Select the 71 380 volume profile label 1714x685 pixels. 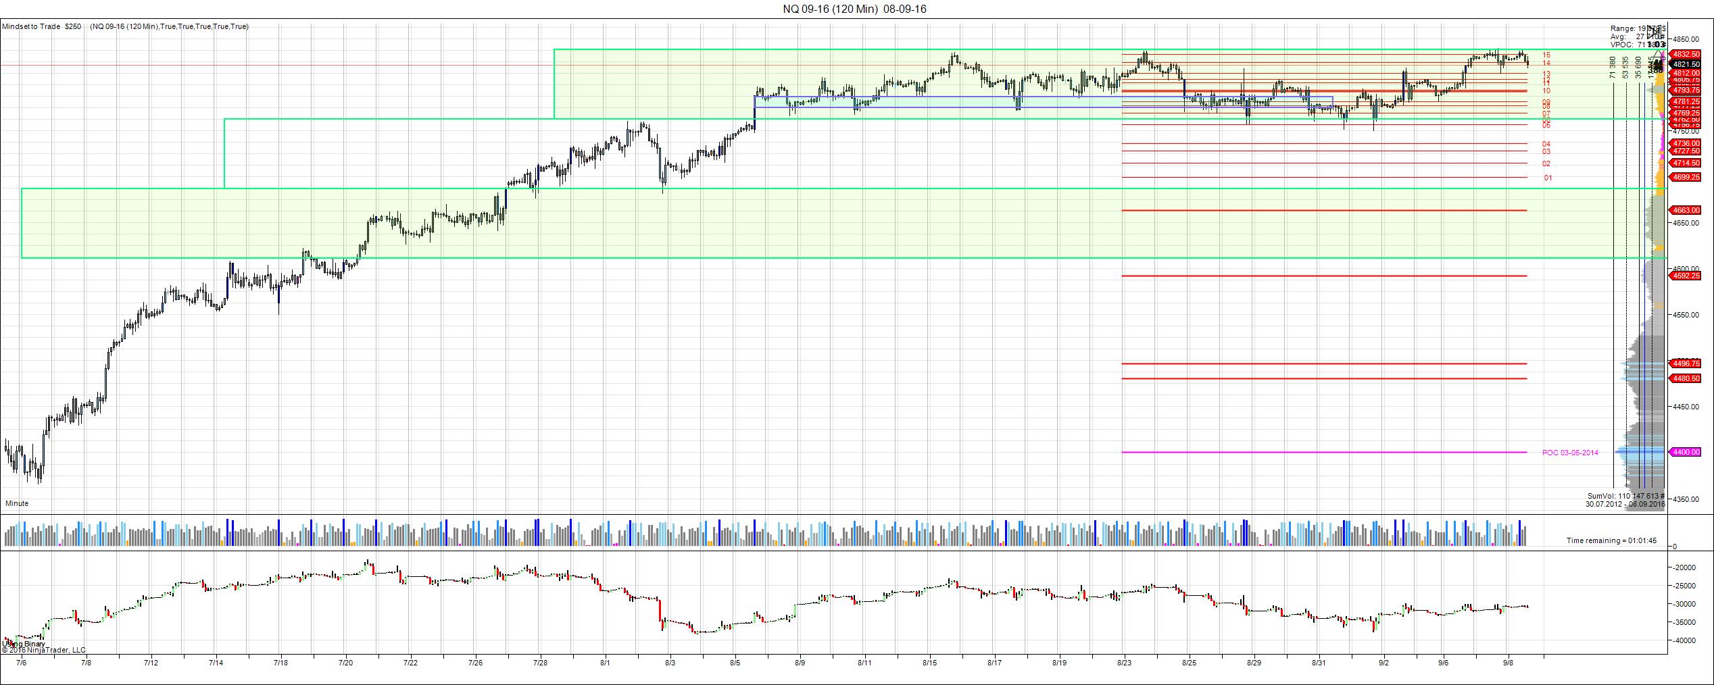[1613, 68]
